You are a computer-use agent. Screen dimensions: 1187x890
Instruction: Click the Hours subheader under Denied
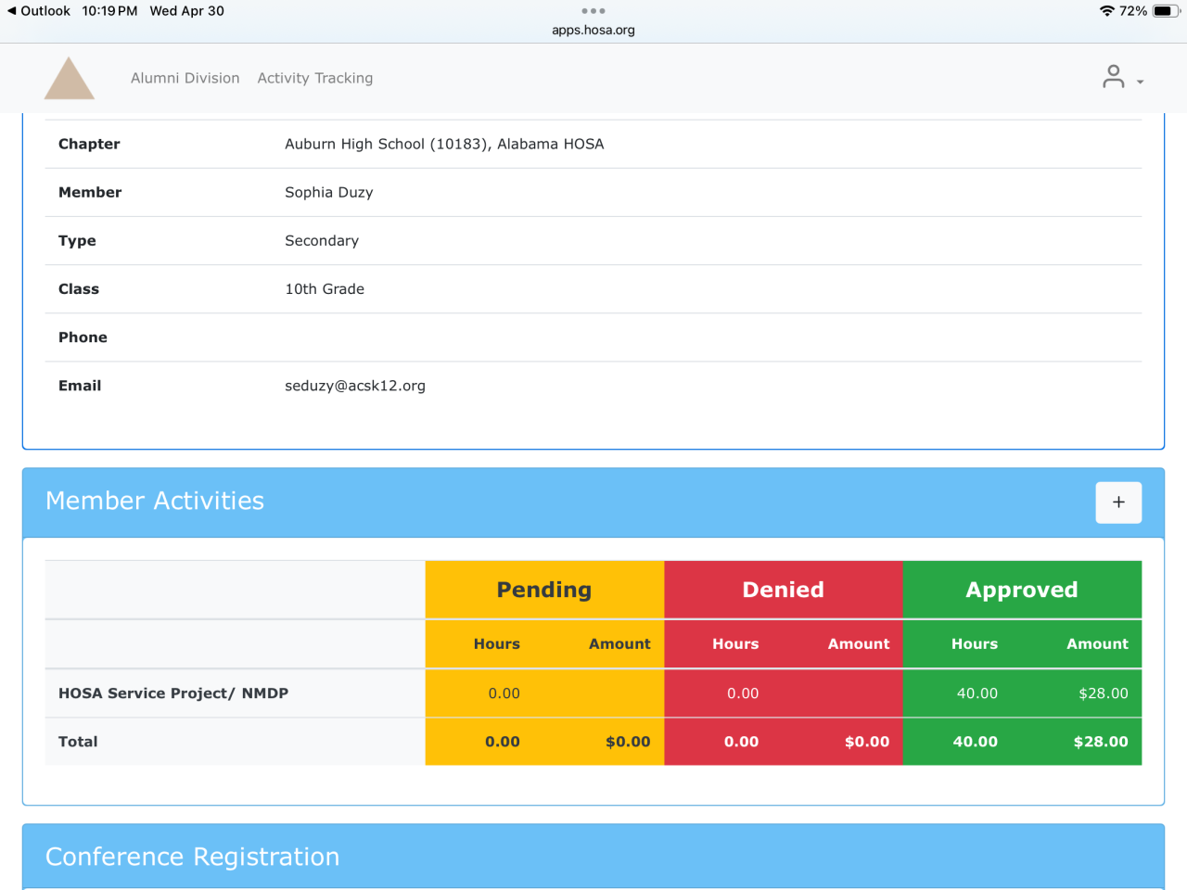(735, 643)
